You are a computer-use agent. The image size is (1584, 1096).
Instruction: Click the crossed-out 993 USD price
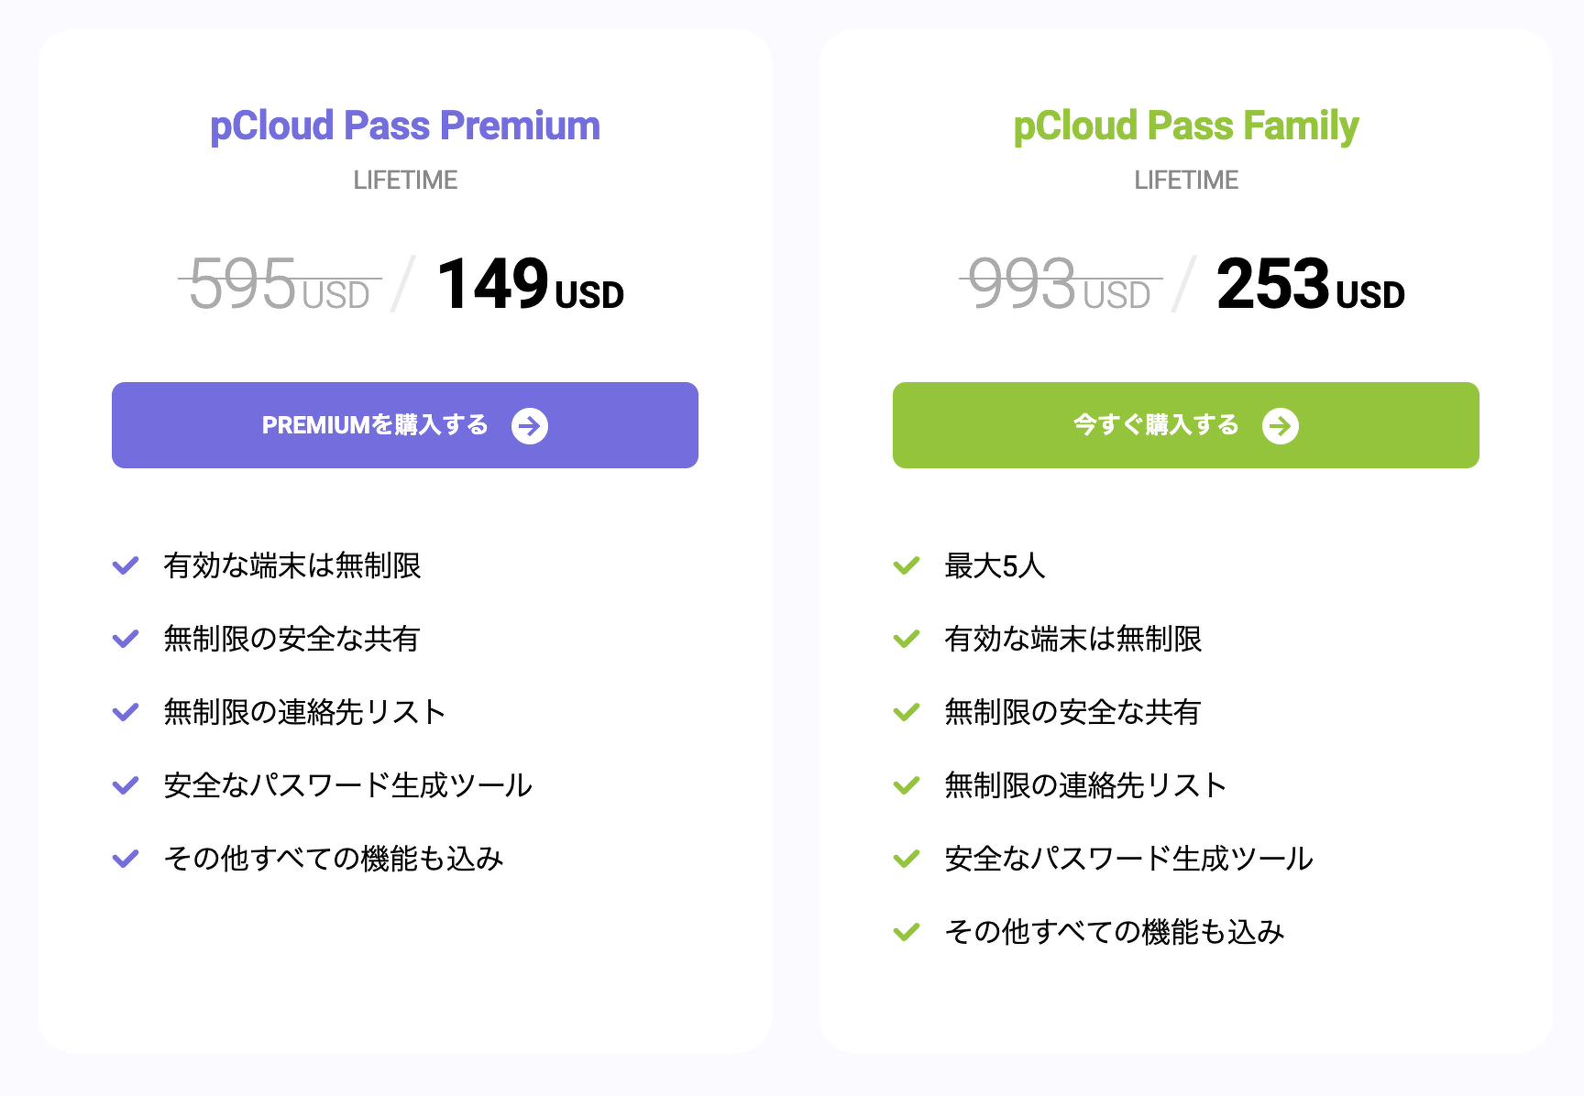pos(1061,283)
